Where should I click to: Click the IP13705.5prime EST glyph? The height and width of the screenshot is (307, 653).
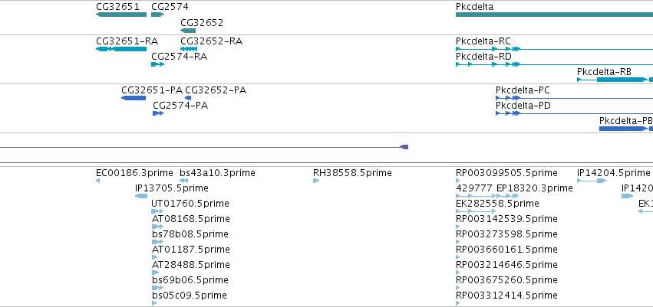[x=141, y=196]
